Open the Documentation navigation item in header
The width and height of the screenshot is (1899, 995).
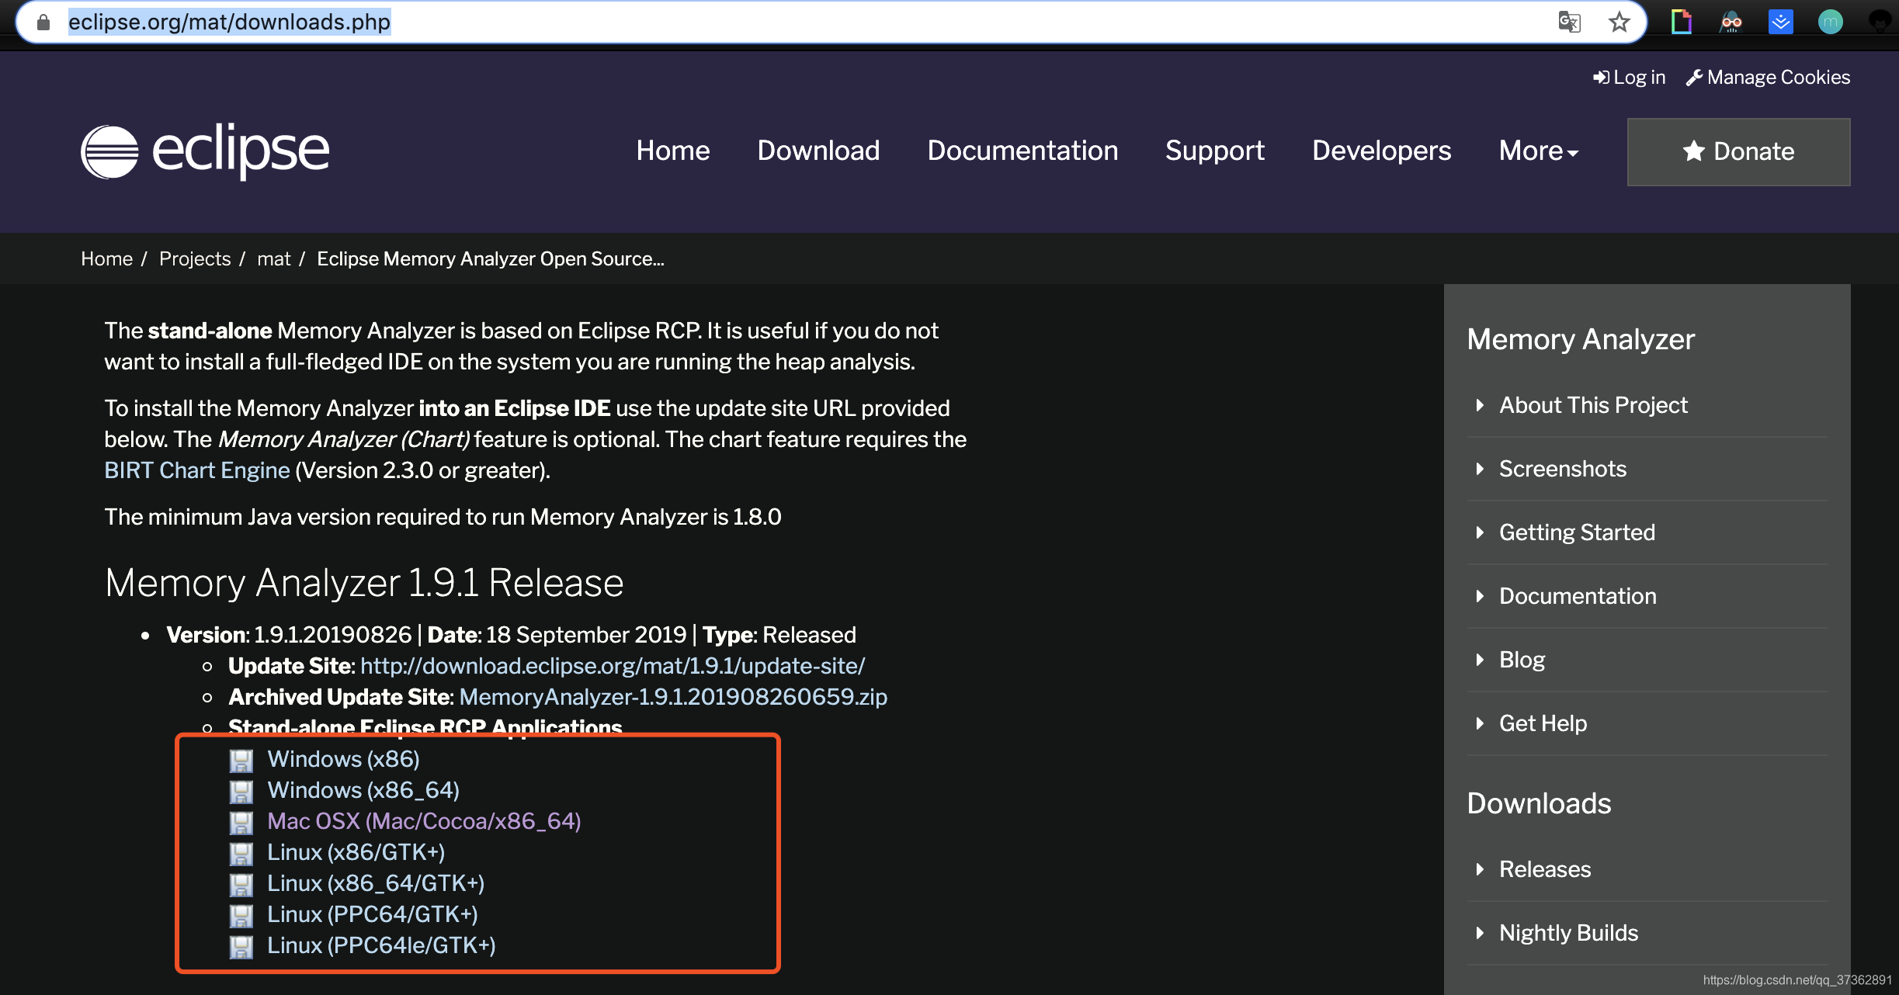click(1022, 151)
